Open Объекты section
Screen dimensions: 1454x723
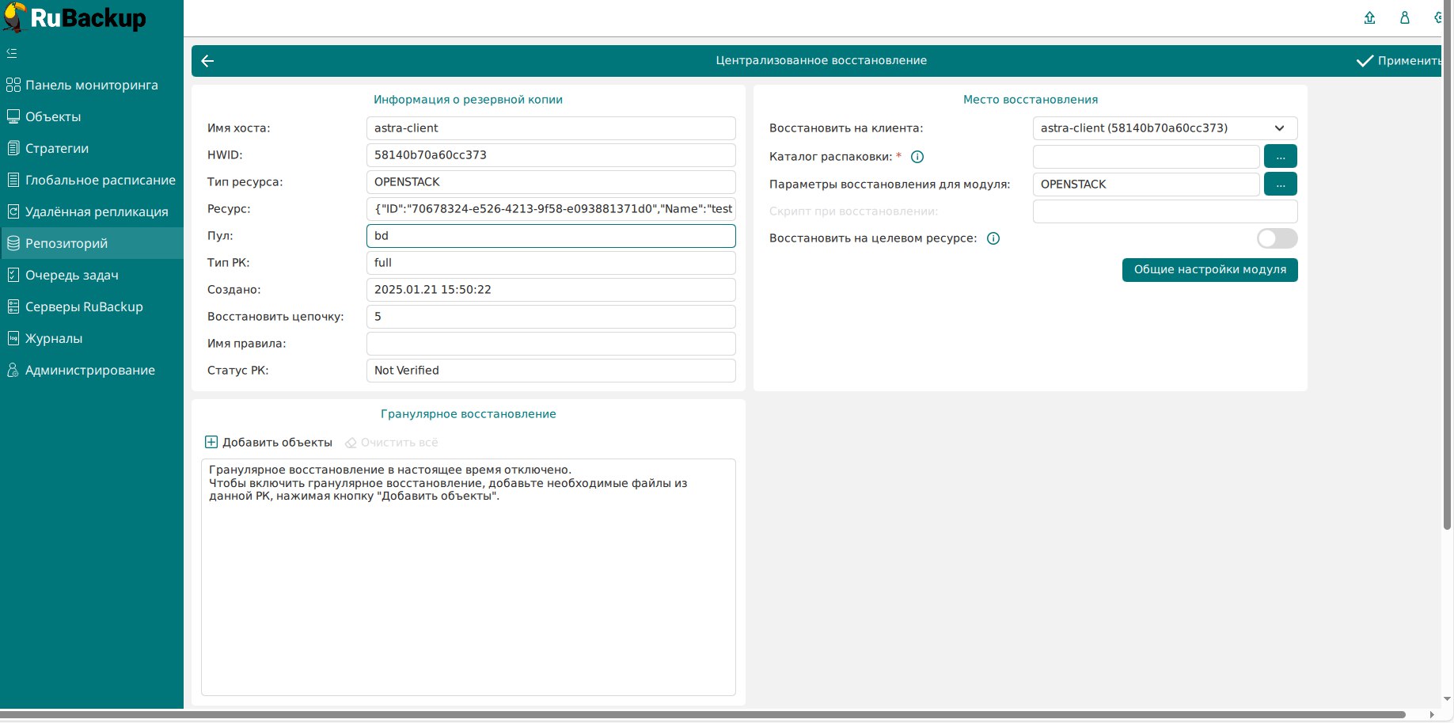[x=92, y=116]
